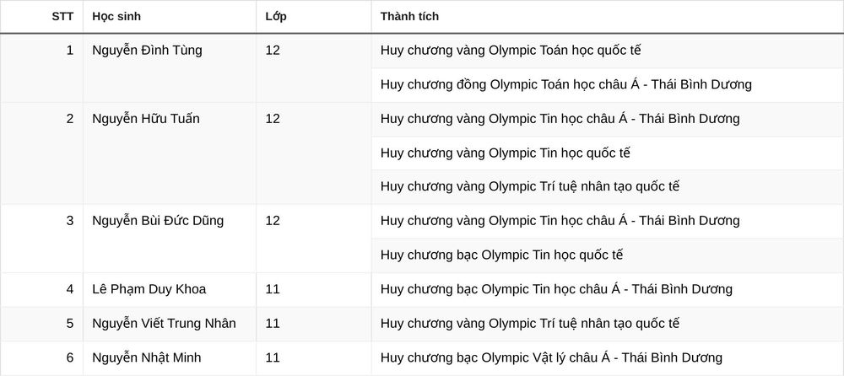This screenshot has width=844, height=376.
Task: Click the STT column header
Action: click(x=62, y=17)
